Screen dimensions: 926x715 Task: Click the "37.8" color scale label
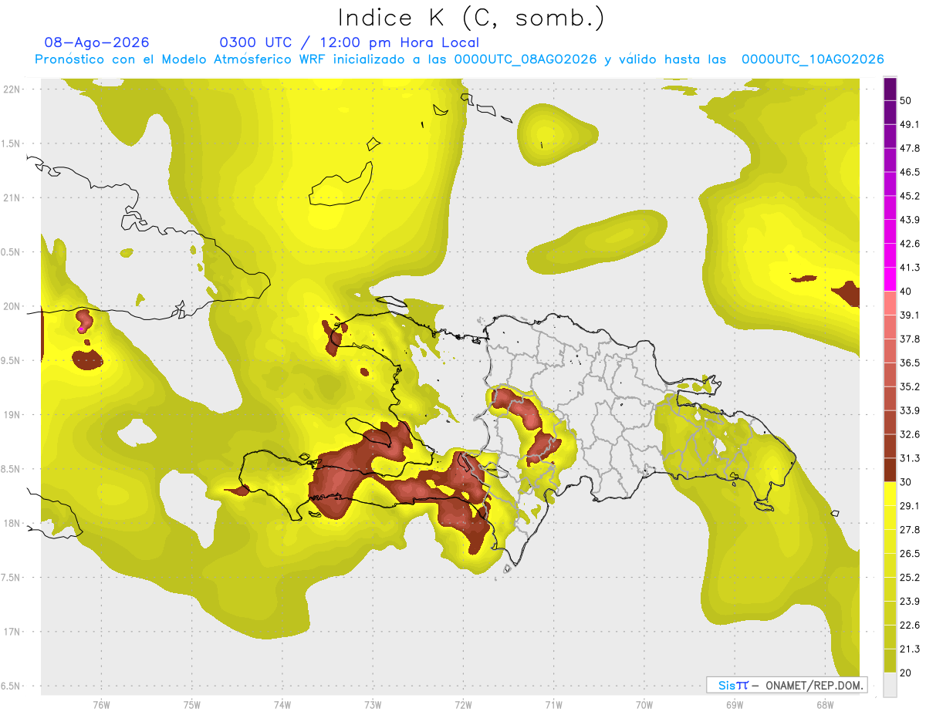pyautogui.click(x=910, y=339)
